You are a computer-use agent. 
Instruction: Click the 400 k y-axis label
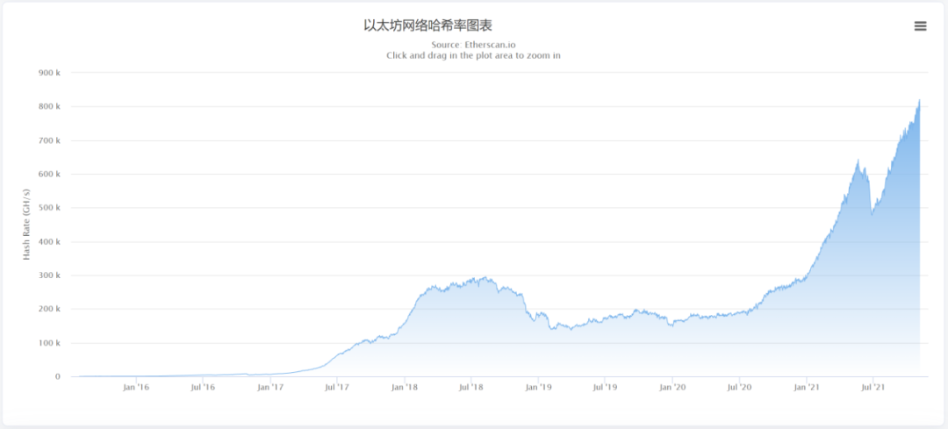(x=50, y=241)
